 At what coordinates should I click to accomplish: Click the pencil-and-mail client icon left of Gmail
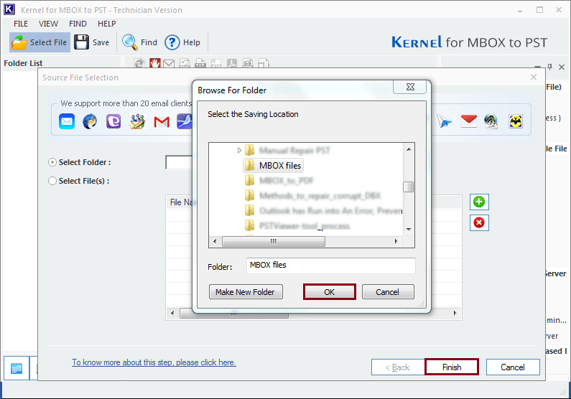pyautogui.click(x=138, y=121)
